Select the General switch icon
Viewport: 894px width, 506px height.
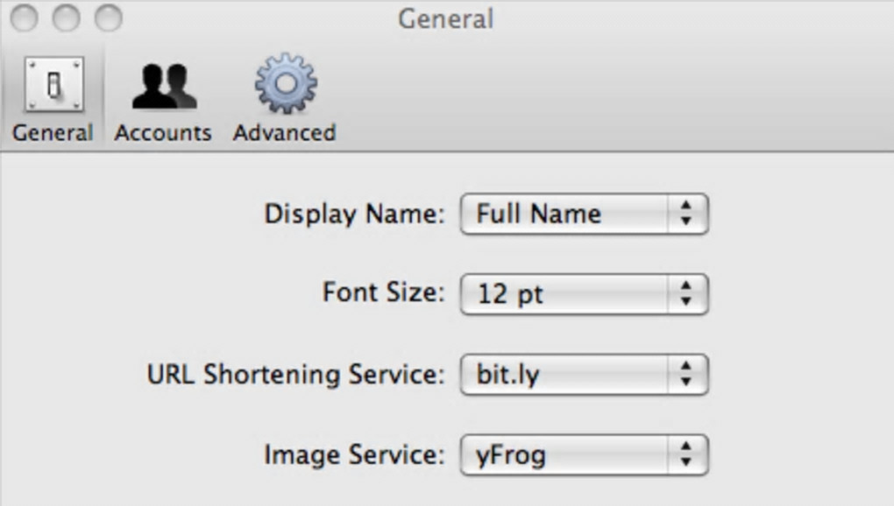coord(53,85)
